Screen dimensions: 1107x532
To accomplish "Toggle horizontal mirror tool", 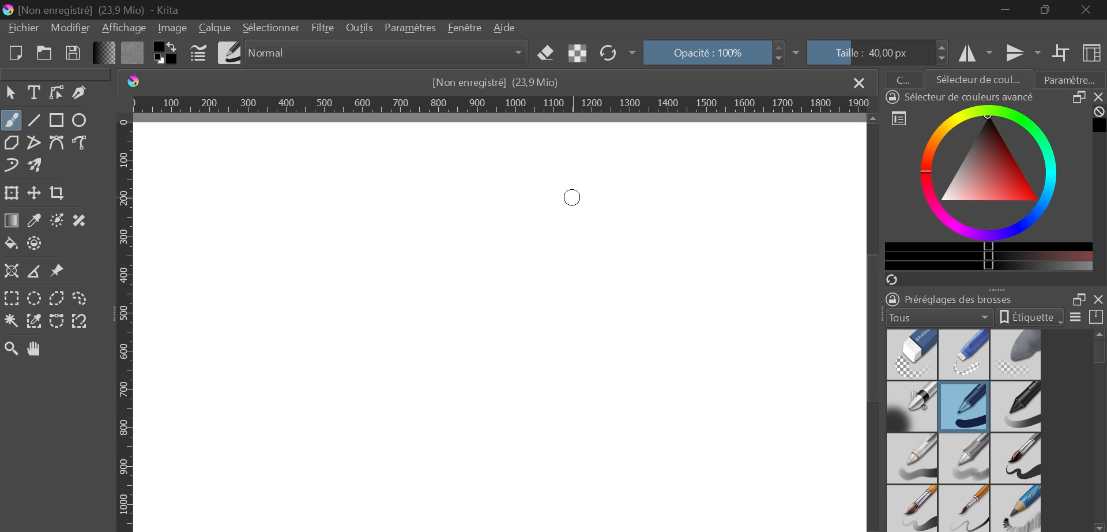I will (x=967, y=53).
